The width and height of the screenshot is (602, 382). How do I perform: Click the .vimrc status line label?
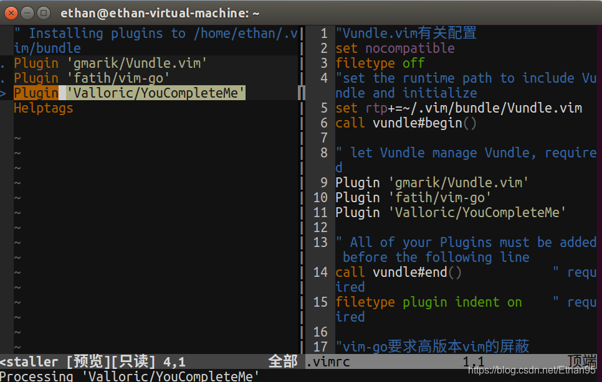328,361
